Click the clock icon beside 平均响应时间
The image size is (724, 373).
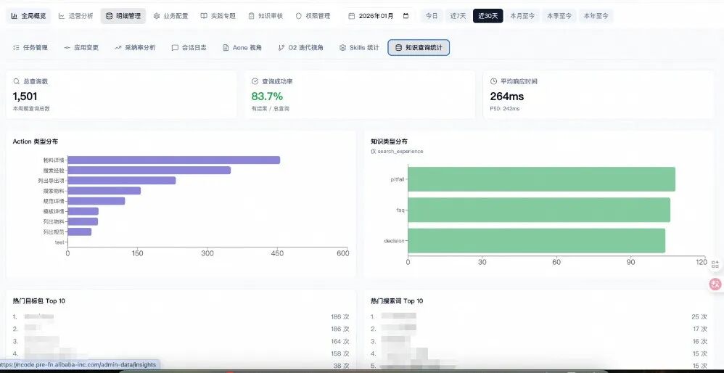pyautogui.click(x=493, y=81)
